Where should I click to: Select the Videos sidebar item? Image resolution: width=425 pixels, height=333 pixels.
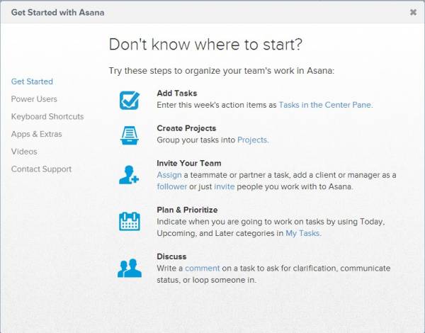pyautogui.click(x=24, y=152)
